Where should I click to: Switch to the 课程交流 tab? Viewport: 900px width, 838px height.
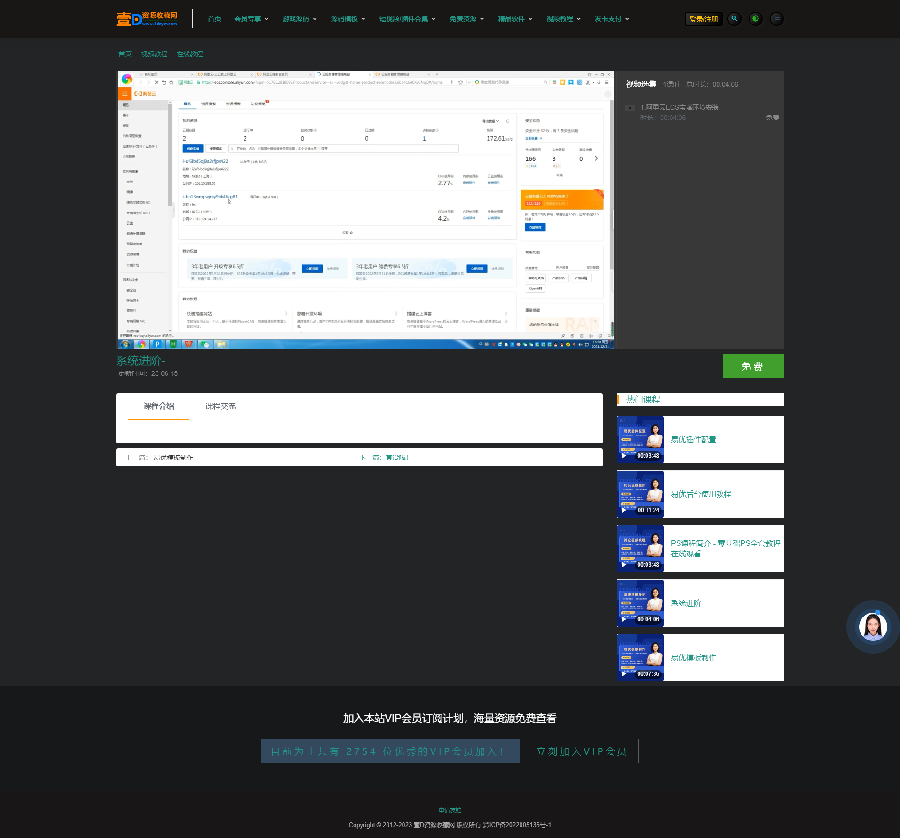[x=220, y=406]
